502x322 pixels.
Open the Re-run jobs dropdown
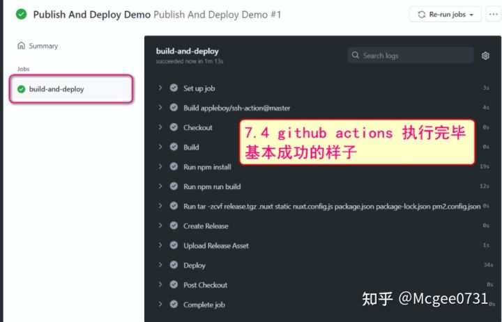[445, 15]
